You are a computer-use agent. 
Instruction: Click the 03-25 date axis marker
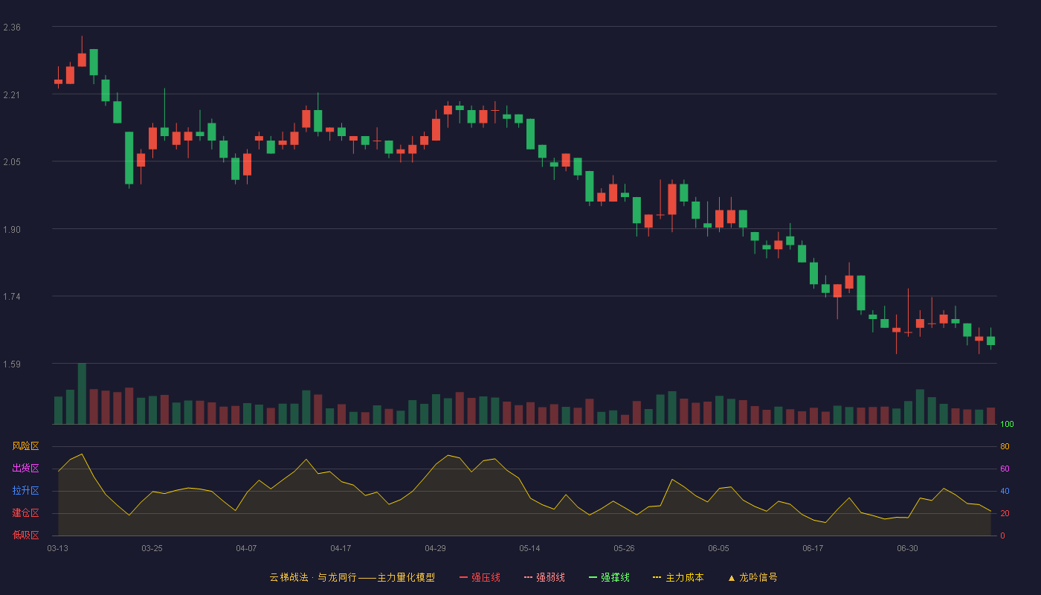pos(152,548)
